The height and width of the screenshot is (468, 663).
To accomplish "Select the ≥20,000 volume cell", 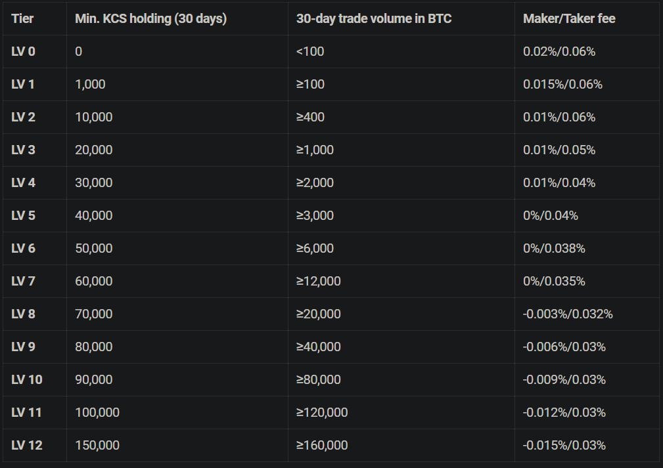I will [319, 314].
